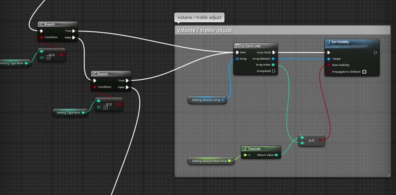
Task: Select the >= node red output pin
Action: coord(320,140)
